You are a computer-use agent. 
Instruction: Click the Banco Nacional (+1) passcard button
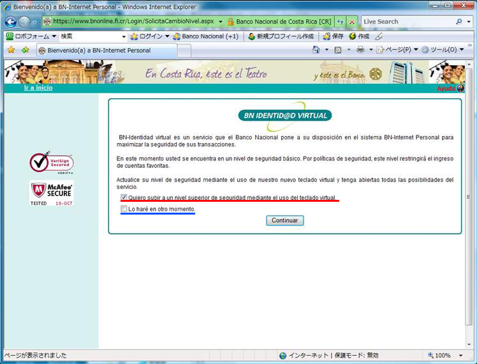point(205,36)
